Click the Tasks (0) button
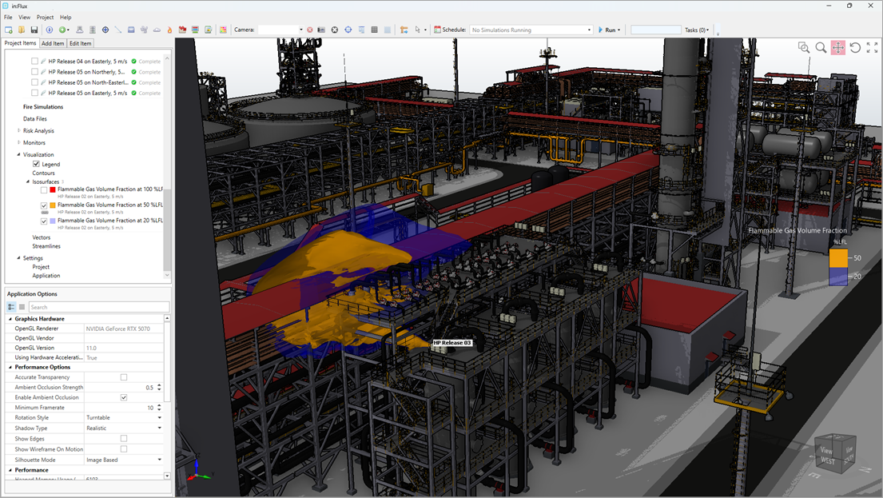The height and width of the screenshot is (498, 883). click(x=697, y=30)
